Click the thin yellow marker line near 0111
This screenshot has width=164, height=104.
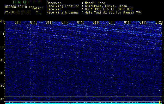[x=20, y=102]
